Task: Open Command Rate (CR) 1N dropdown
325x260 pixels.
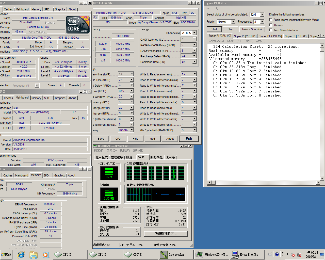Action: [x=194, y=62]
